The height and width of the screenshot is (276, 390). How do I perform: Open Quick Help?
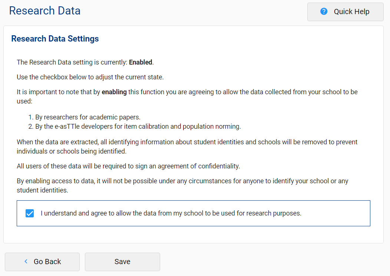[x=345, y=11]
